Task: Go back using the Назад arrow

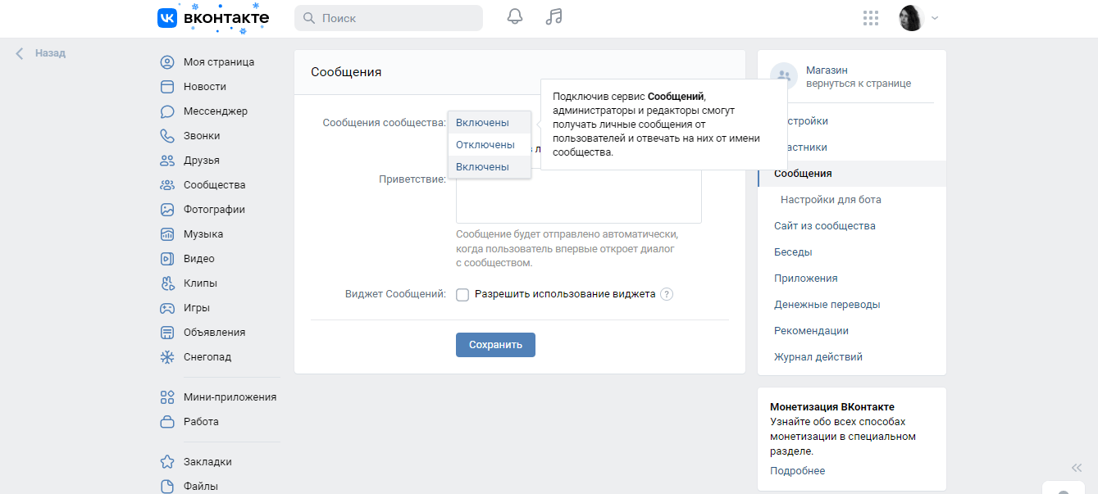Action: click(x=20, y=53)
